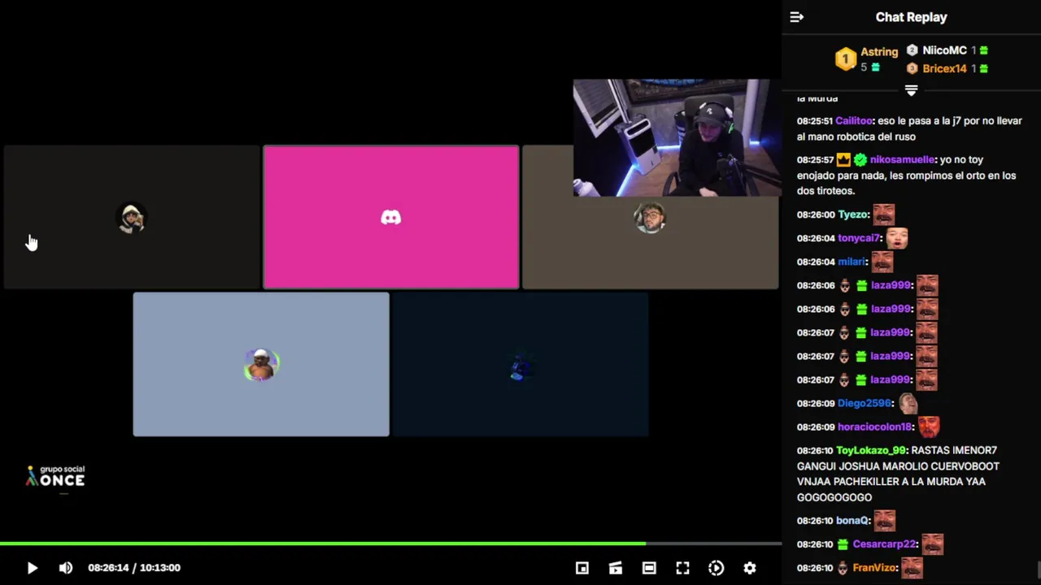Click the emote in FranVizo's message
1041x585 pixels.
pos(912,568)
